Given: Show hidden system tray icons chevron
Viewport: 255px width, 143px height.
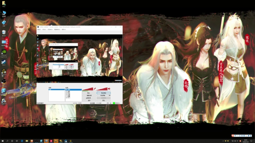Looking at the screenshot, I should pos(223,141).
